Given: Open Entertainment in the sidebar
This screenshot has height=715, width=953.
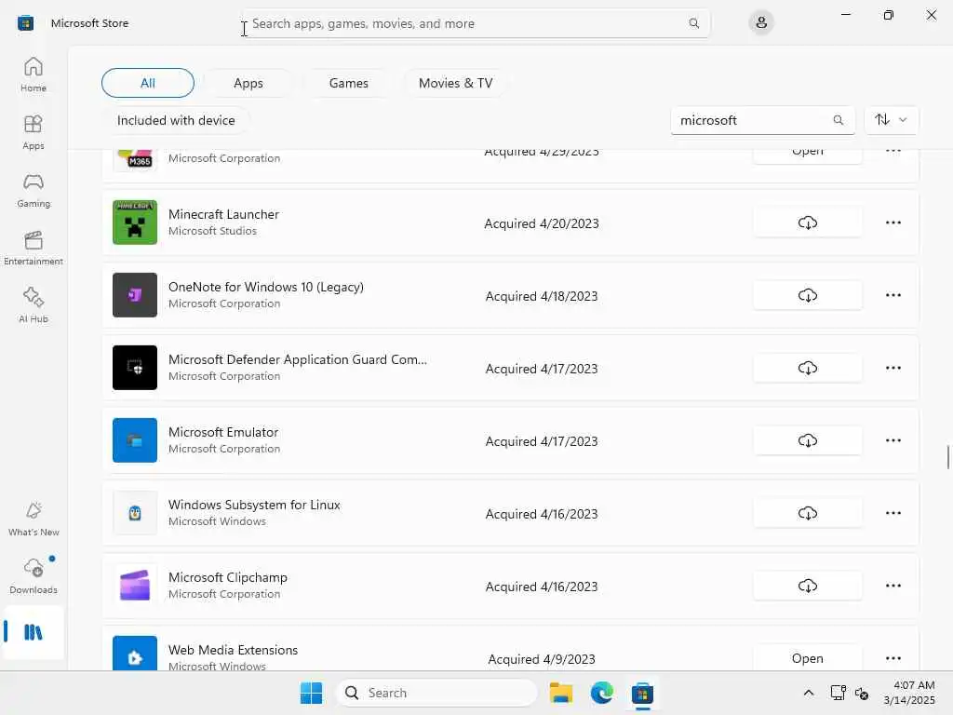Looking at the screenshot, I should [34, 248].
